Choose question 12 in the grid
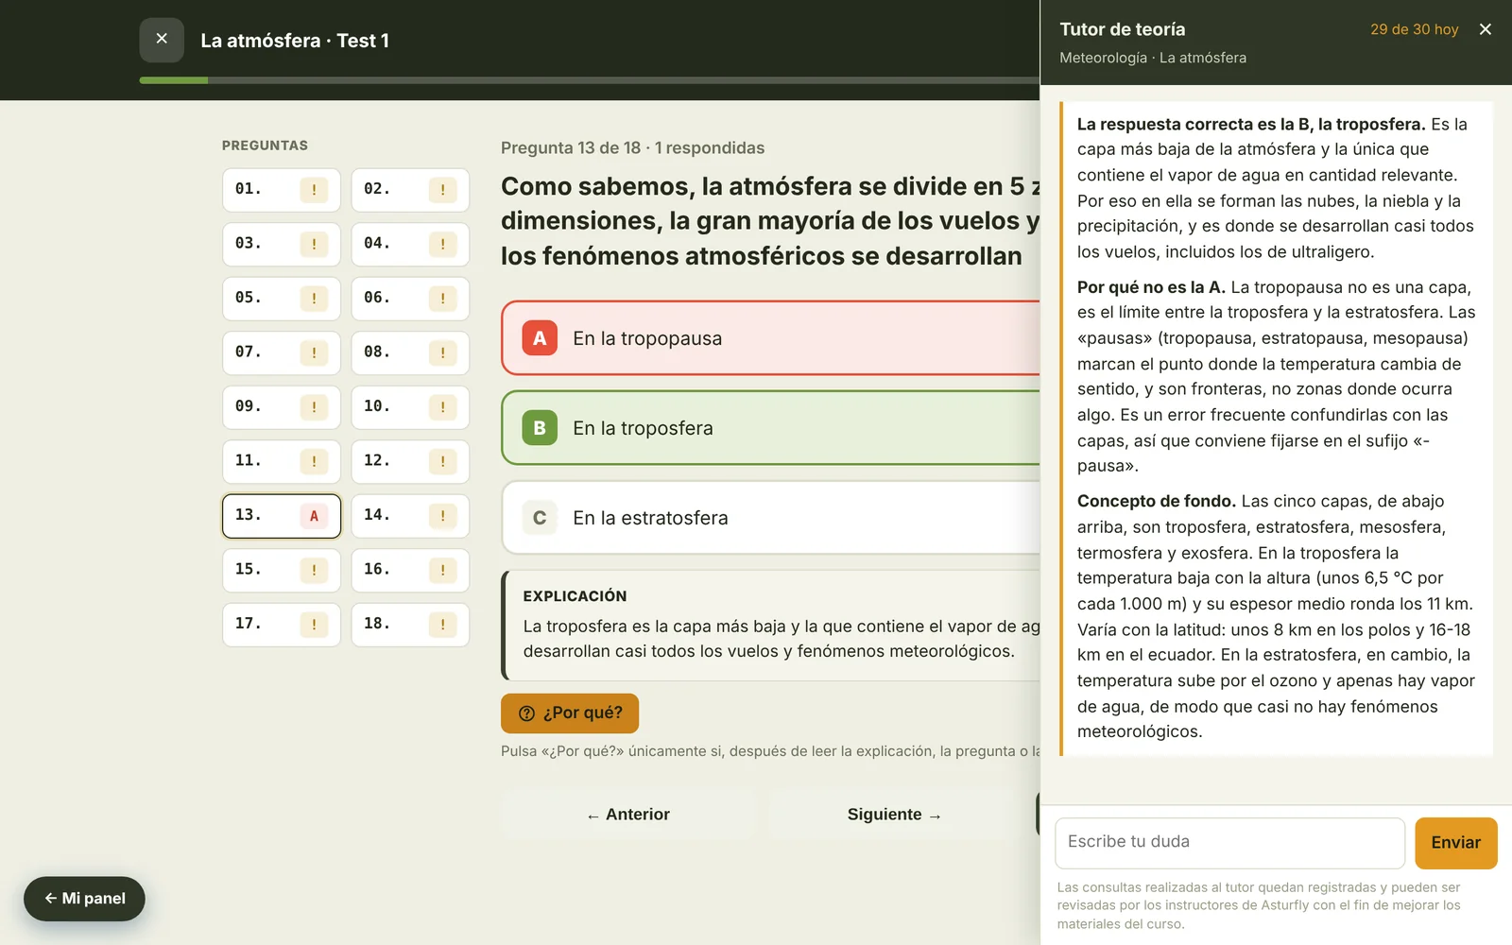This screenshot has height=945, width=1512. (x=410, y=461)
